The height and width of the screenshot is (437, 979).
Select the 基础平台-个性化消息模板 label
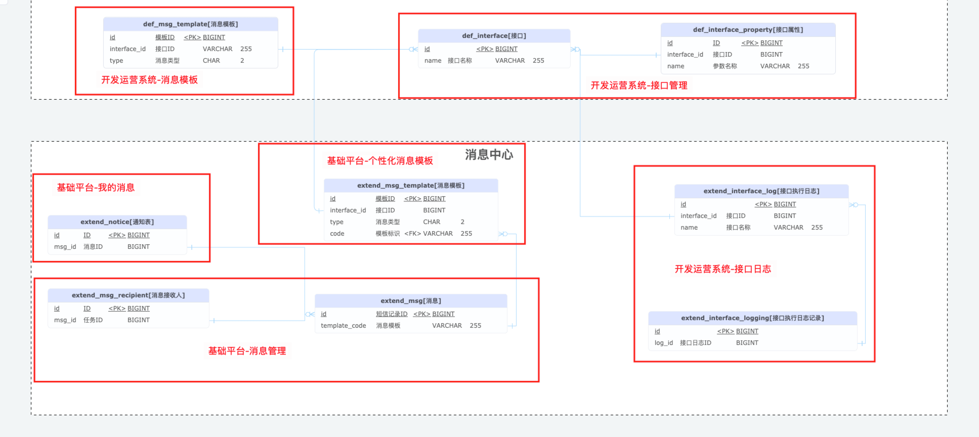coord(380,161)
